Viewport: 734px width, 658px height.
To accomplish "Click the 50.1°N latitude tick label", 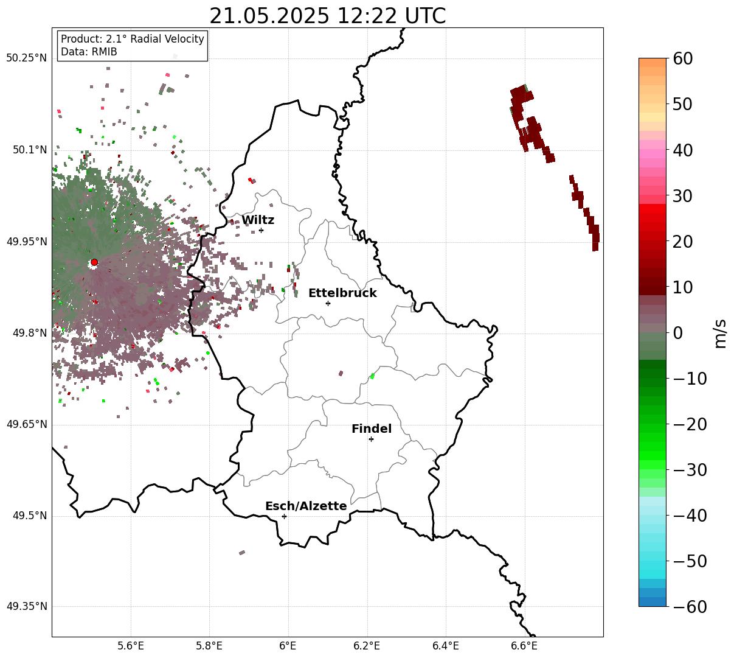I will 29,150.
